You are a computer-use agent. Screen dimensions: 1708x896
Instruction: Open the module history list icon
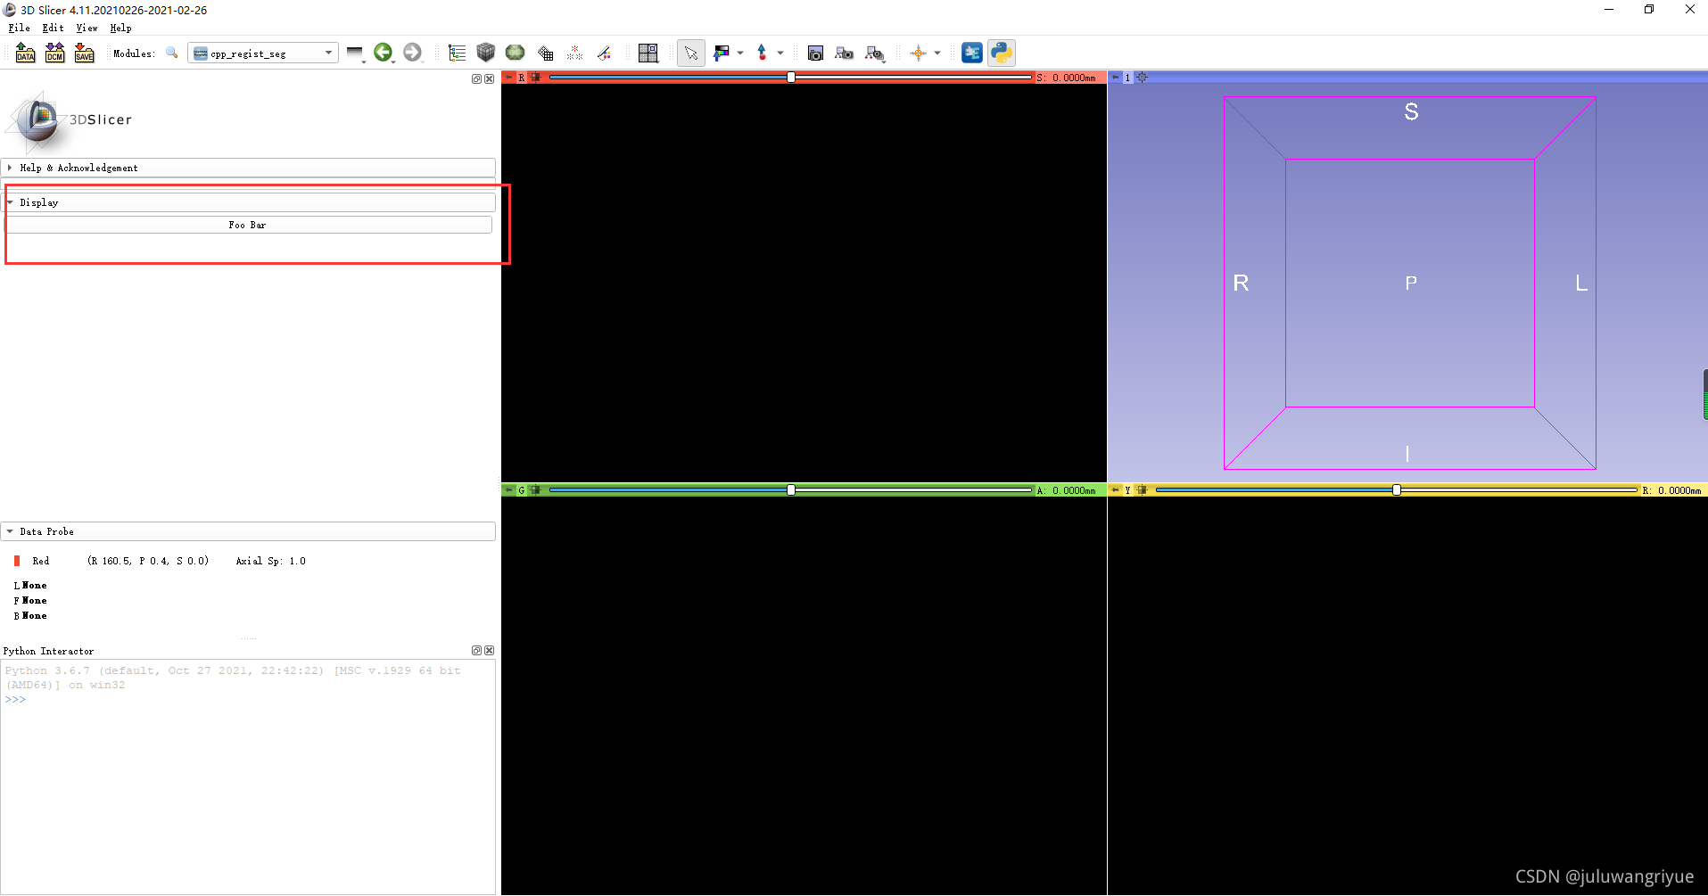point(355,53)
